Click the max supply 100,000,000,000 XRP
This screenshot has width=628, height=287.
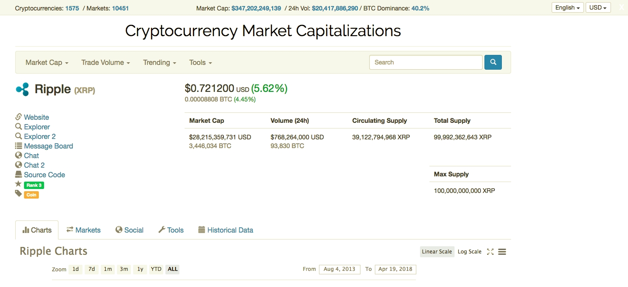pos(464,191)
